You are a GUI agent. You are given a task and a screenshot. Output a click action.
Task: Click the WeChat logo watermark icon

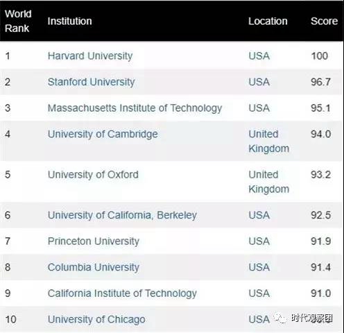tap(280, 318)
